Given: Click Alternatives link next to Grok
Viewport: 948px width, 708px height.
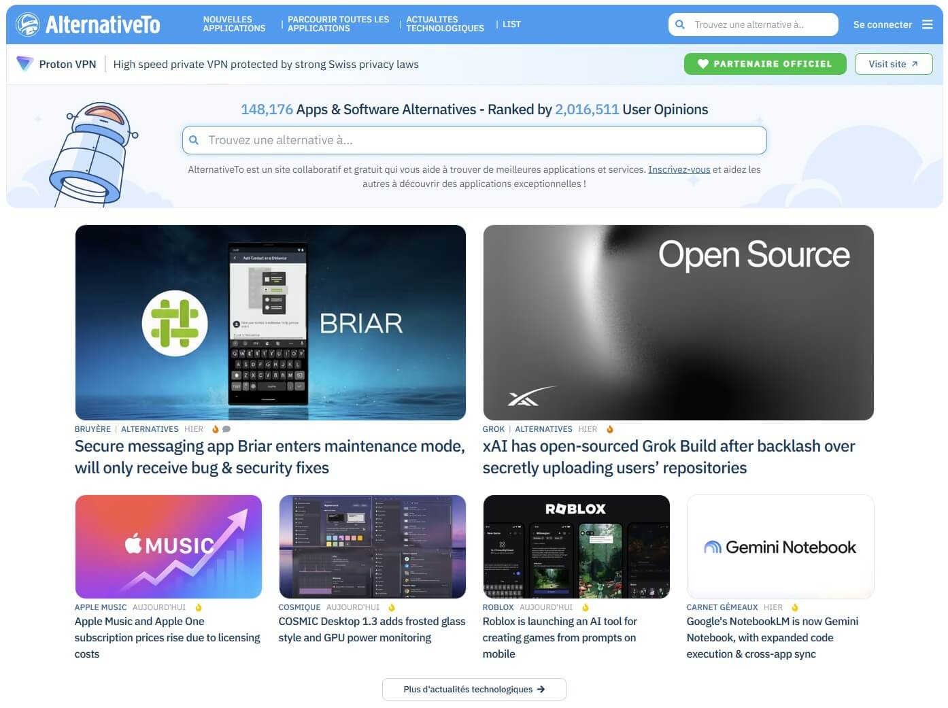Looking at the screenshot, I should tap(544, 429).
